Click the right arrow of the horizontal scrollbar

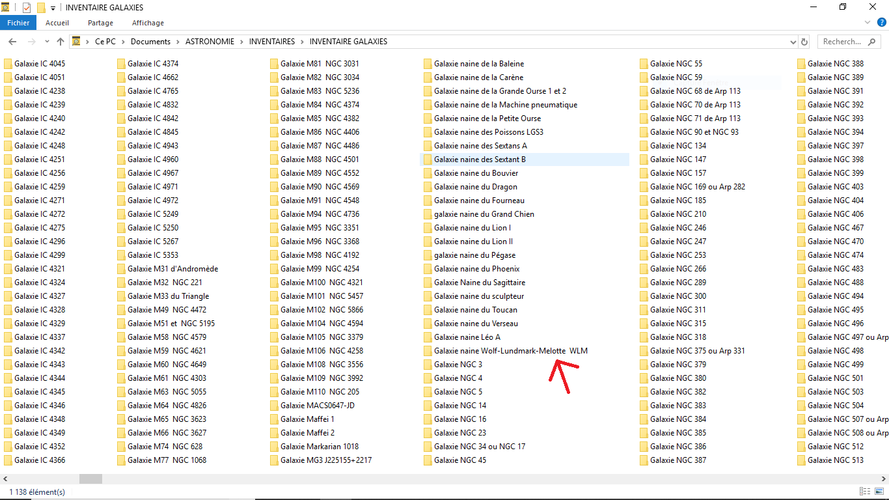coord(883,479)
